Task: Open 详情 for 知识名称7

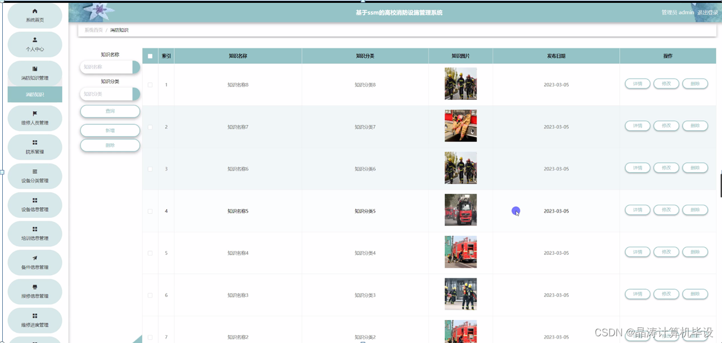Action: pyautogui.click(x=638, y=126)
